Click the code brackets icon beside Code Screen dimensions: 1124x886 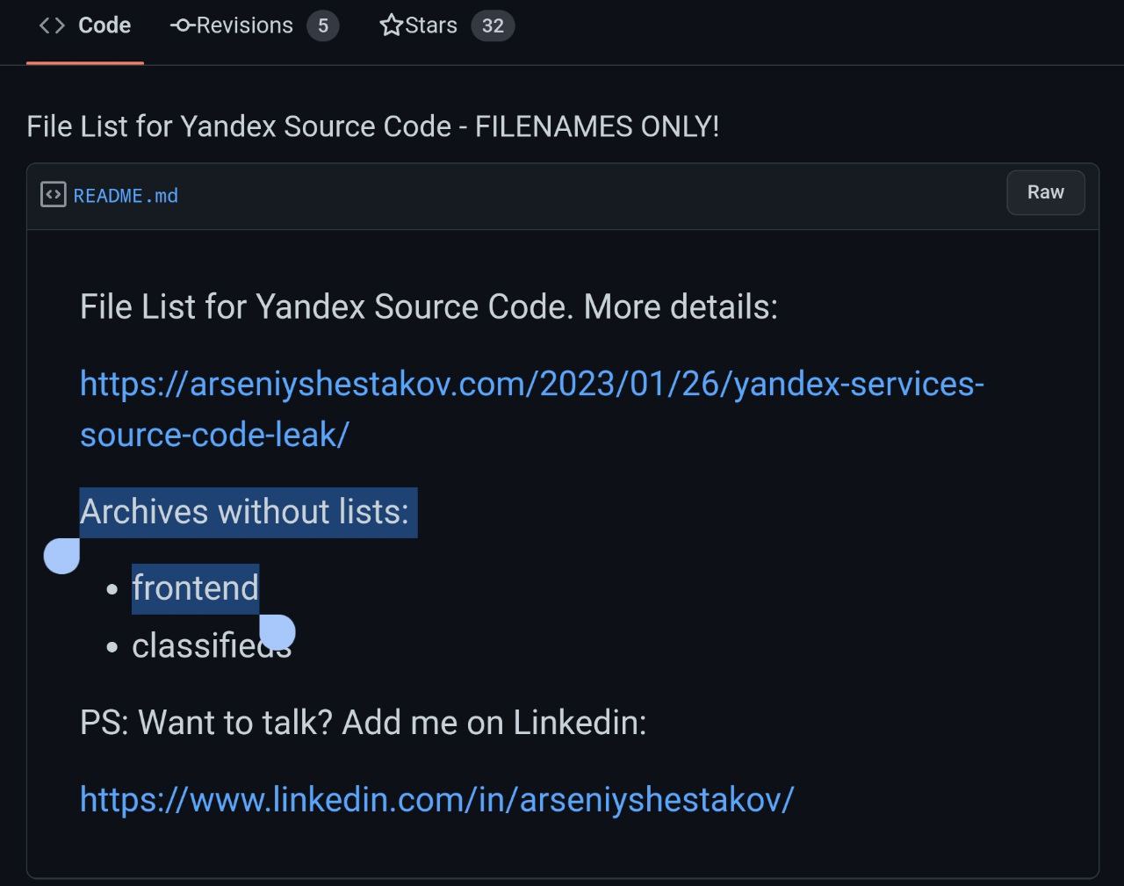(x=52, y=25)
